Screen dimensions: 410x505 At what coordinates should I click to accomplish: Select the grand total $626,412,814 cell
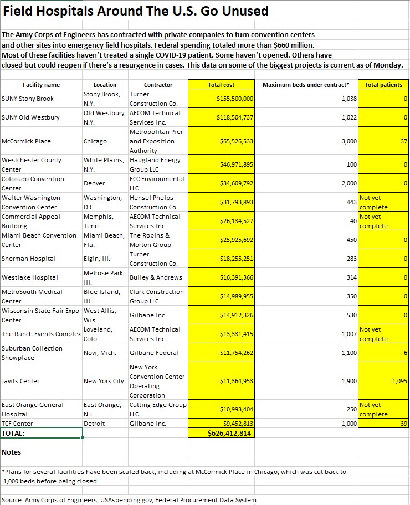pyautogui.click(x=221, y=433)
